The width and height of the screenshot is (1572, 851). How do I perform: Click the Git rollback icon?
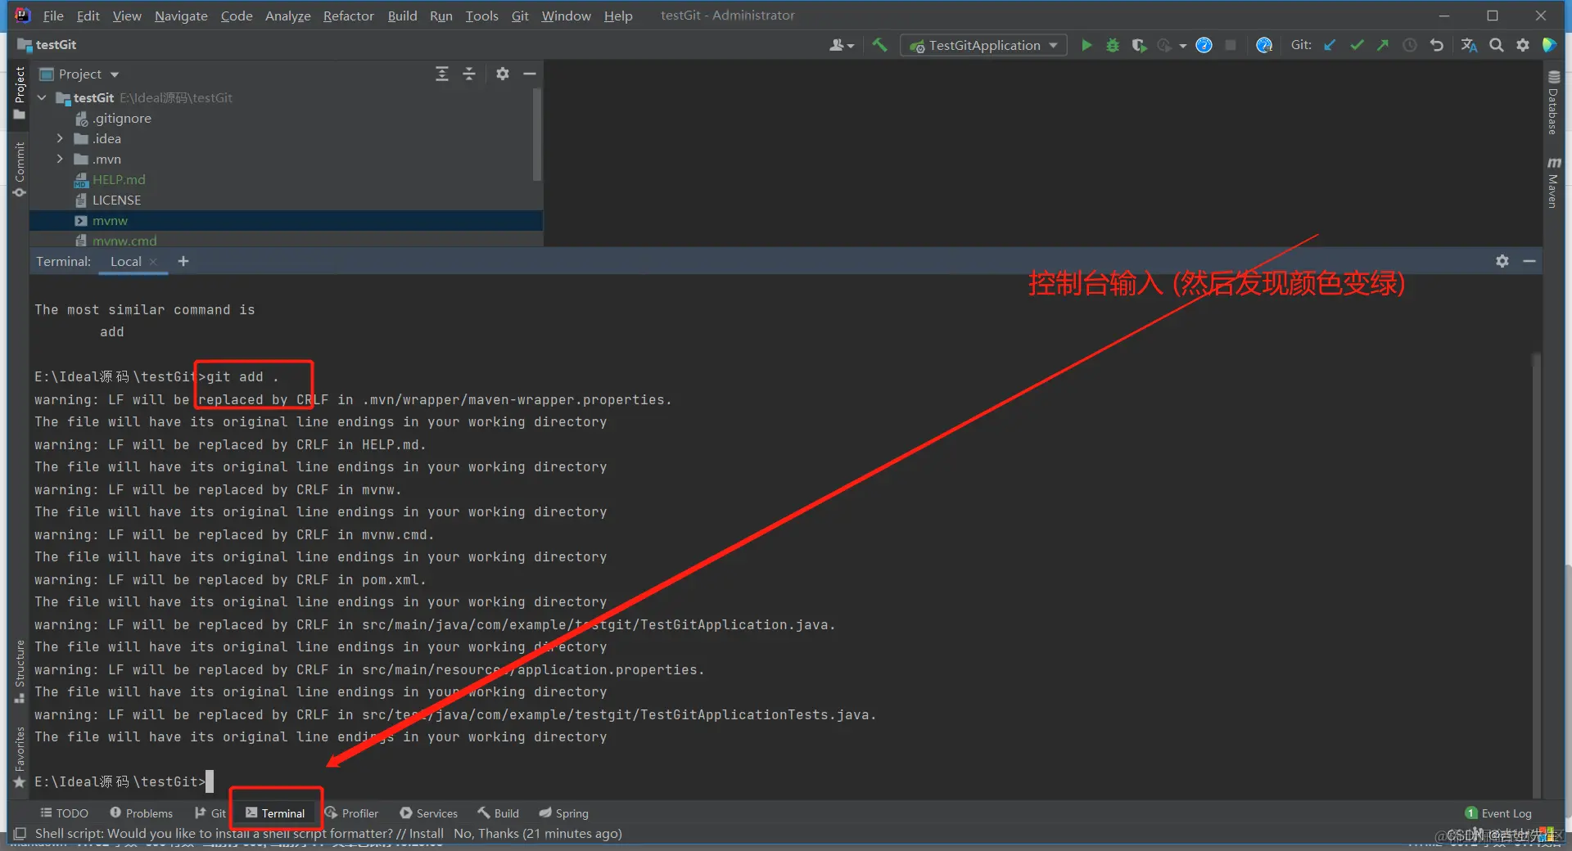[1436, 45]
